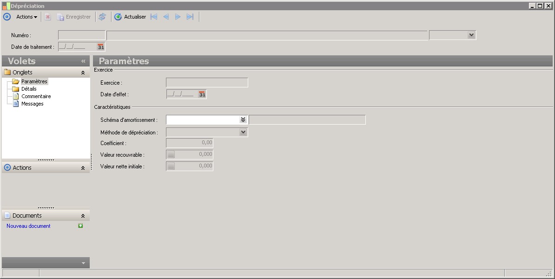Click the Nouveau document link

point(28,226)
